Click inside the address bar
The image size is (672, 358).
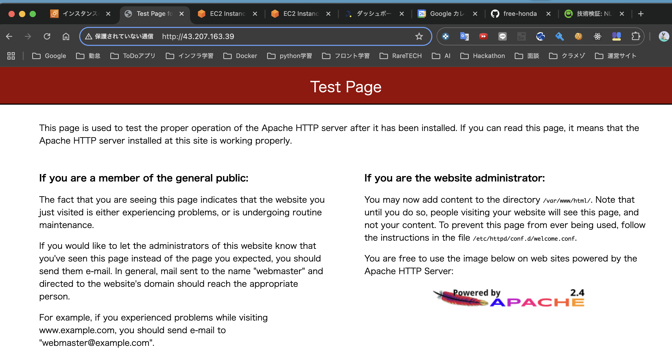point(264,36)
